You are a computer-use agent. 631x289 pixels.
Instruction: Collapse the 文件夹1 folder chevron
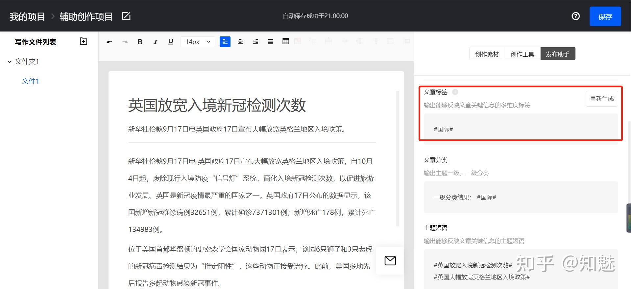point(10,61)
